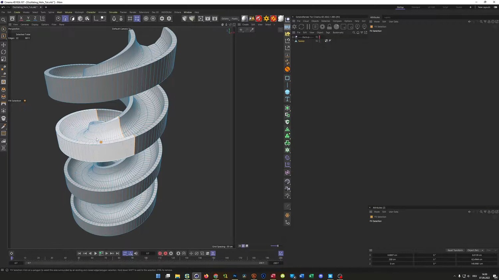Toggle X axis lock
The image size is (499, 280).
tap(21, 19)
